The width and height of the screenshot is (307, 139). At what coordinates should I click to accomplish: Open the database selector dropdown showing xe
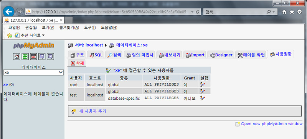[x=33, y=73]
